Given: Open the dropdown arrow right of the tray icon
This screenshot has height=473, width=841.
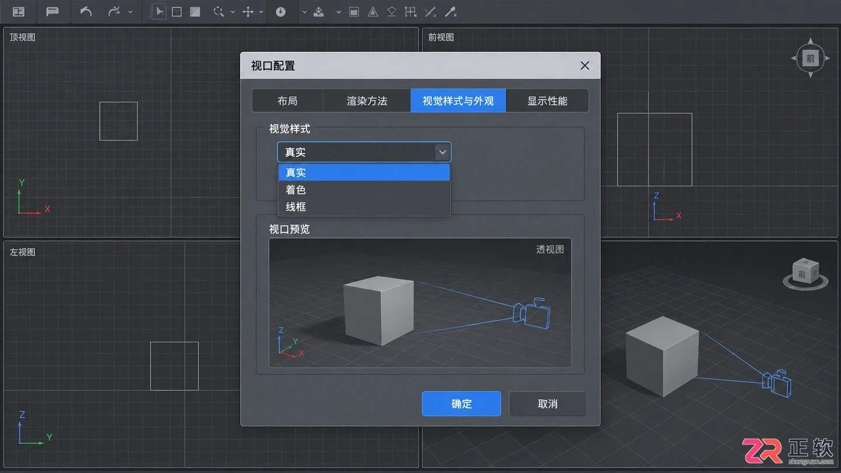Looking at the screenshot, I should click(338, 12).
